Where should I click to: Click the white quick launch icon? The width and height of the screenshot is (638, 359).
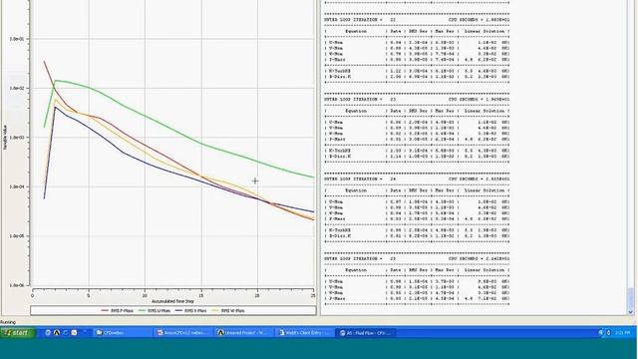(74, 332)
